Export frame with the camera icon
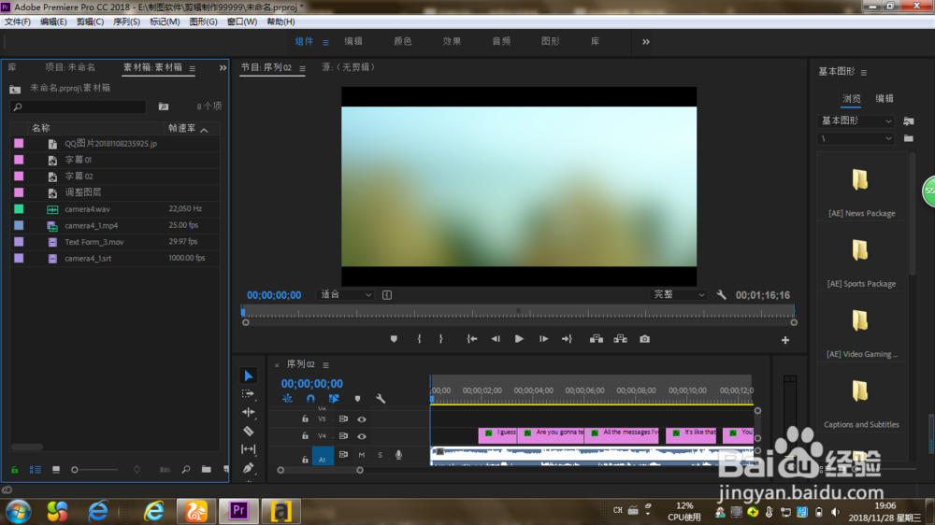 (644, 339)
